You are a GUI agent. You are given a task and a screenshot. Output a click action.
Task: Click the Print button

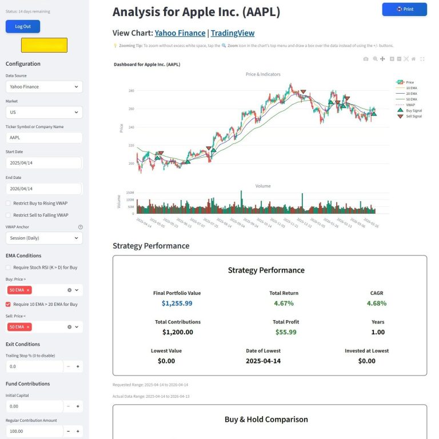coord(404,9)
